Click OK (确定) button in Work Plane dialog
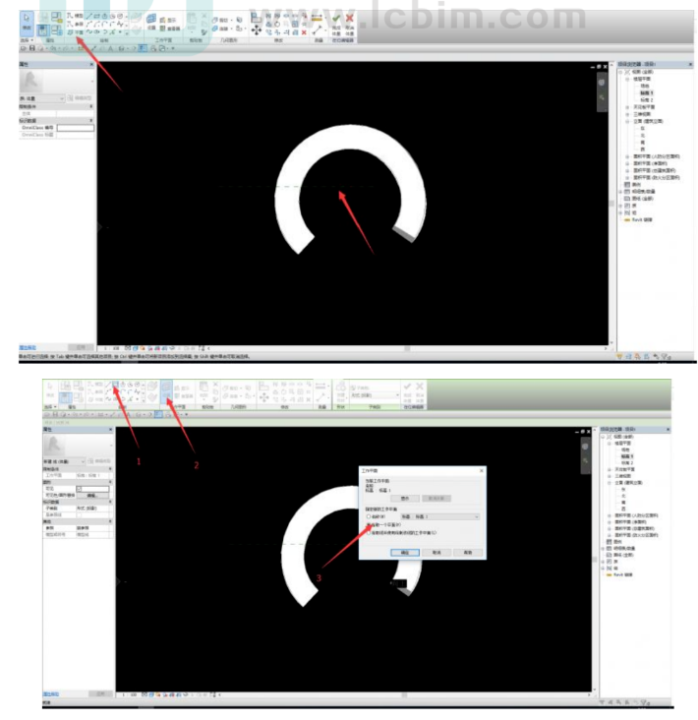 (x=405, y=553)
